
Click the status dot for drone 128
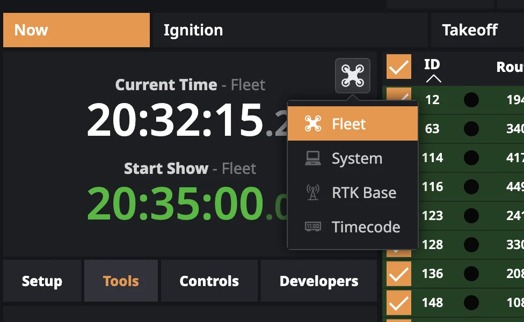click(x=471, y=245)
